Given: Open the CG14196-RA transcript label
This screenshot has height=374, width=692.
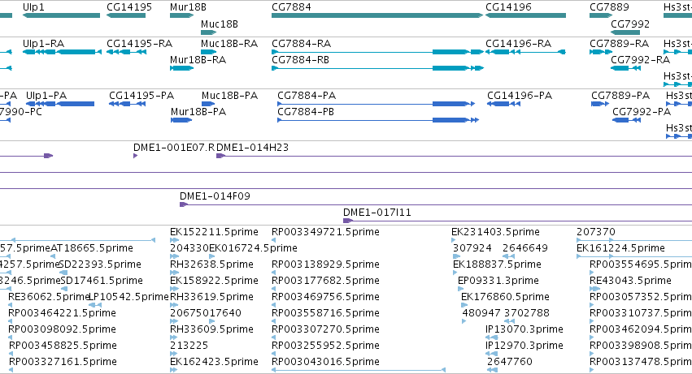Looking at the screenshot, I should click(518, 44).
